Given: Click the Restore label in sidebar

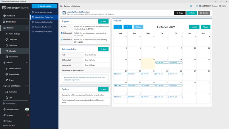Looking at the screenshot, I should click(10, 63).
